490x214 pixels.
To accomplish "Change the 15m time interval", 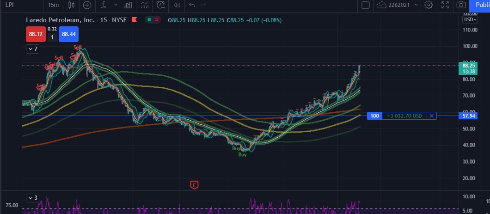I will coord(53,5).
